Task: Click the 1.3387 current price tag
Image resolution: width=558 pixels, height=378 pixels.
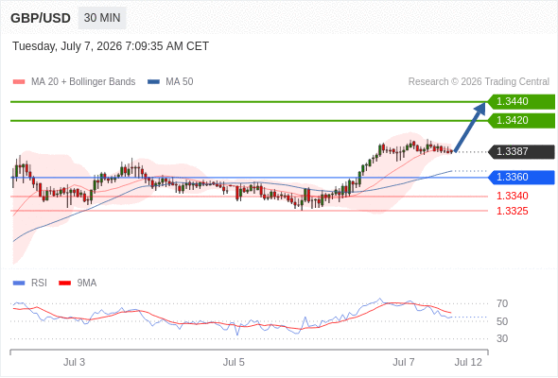Action: coord(521,152)
